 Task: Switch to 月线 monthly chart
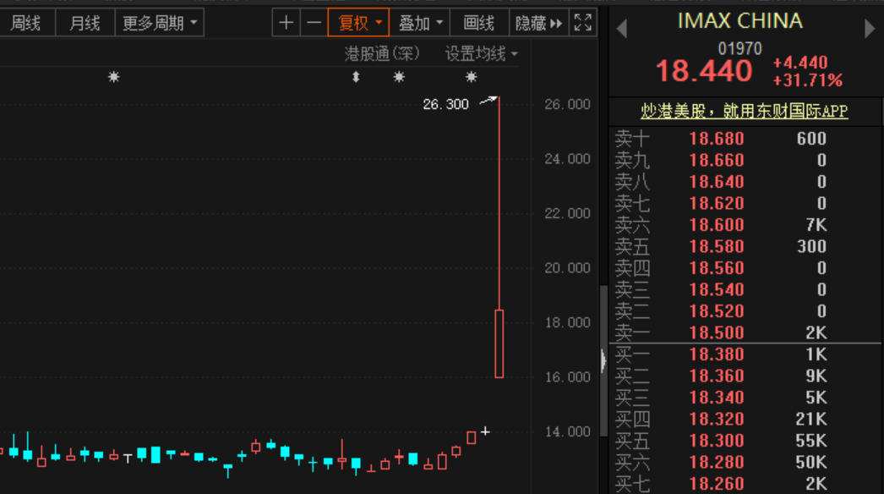click(85, 23)
